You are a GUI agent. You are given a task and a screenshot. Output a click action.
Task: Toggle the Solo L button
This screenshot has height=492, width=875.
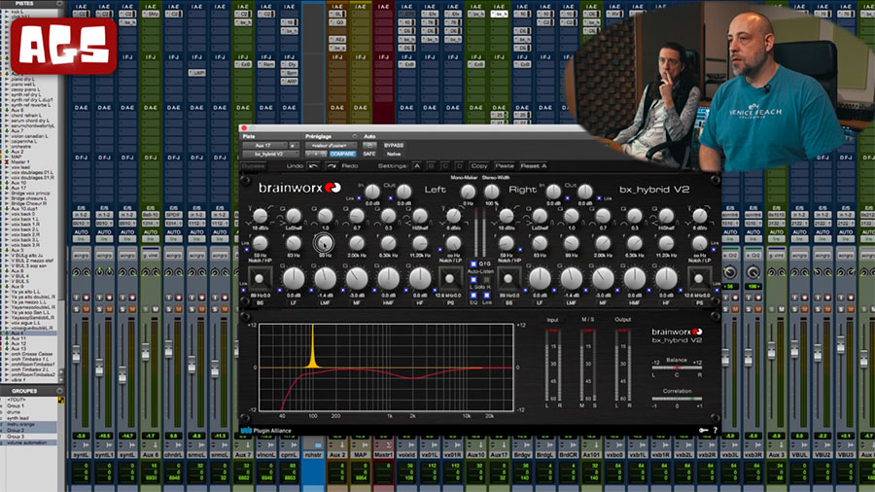pyautogui.click(x=473, y=279)
